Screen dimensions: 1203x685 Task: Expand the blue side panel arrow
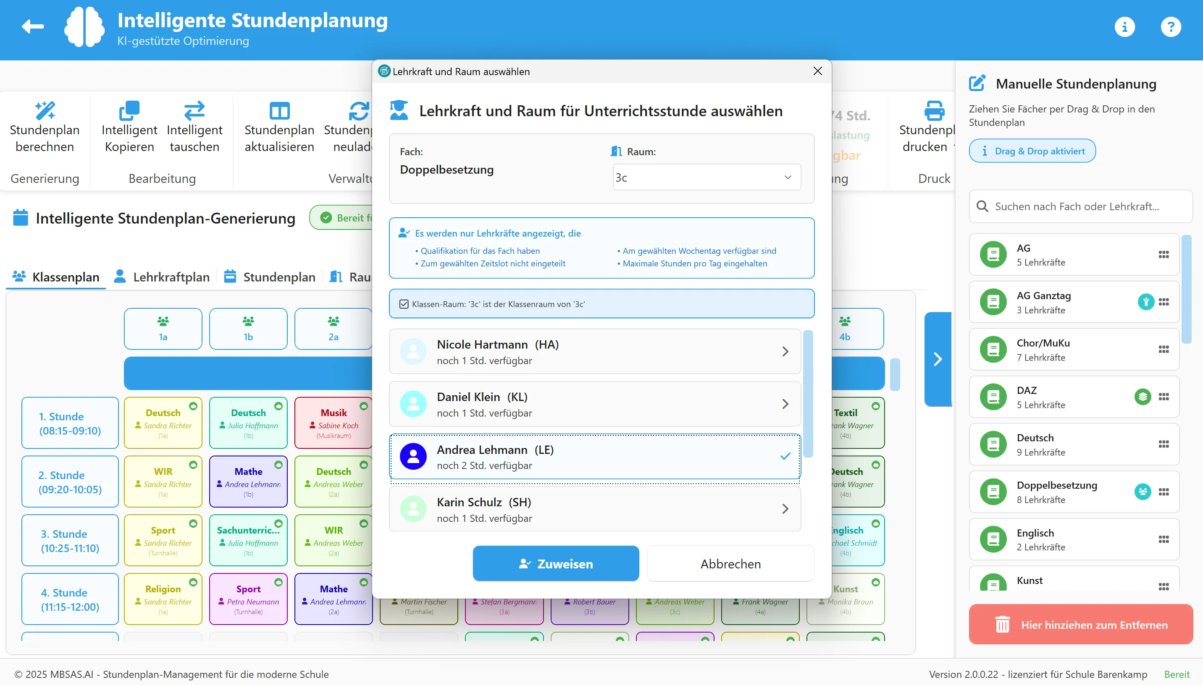point(938,359)
